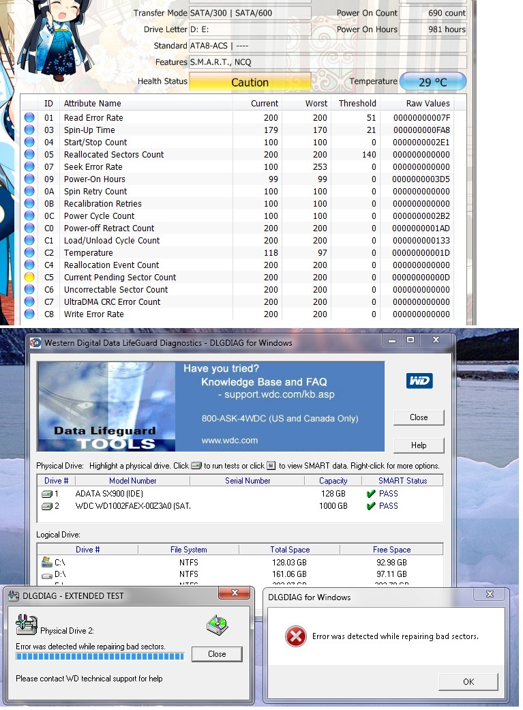Click the DLGDIAG Extended Test title bar icon
Viewport: 523px width, 710px height.
(14, 596)
